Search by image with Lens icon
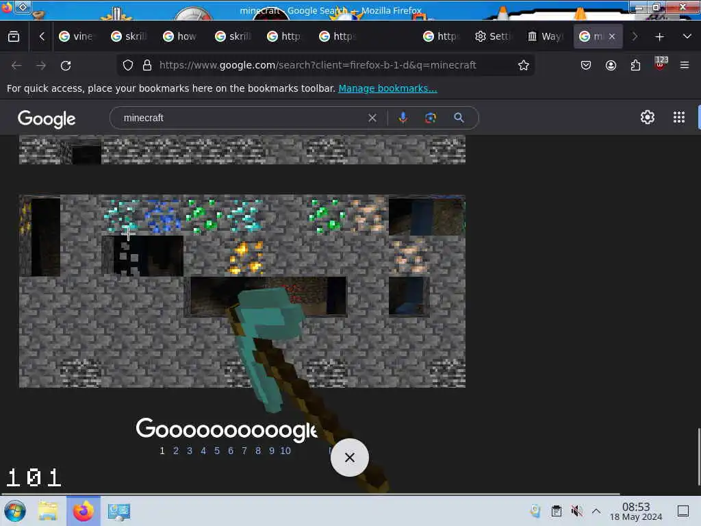Screen dimensions: 701x526 [430, 118]
